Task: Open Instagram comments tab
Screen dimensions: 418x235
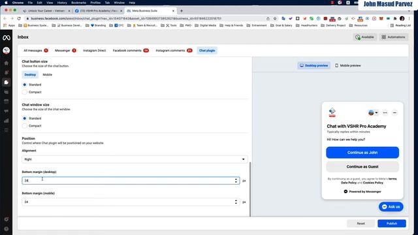Action: pyautogui.click(x=174, y=50)
